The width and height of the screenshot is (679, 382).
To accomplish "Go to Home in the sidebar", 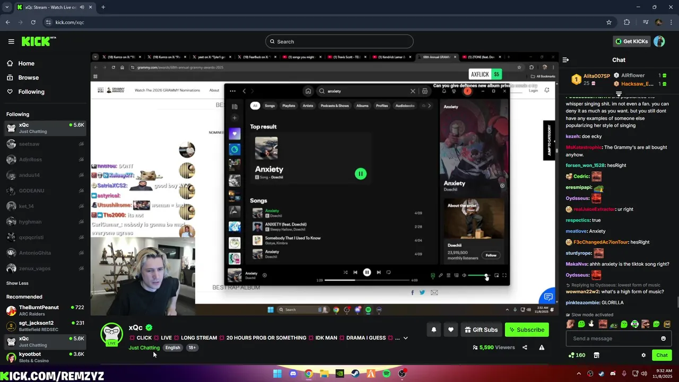I will tap(21, 63).
